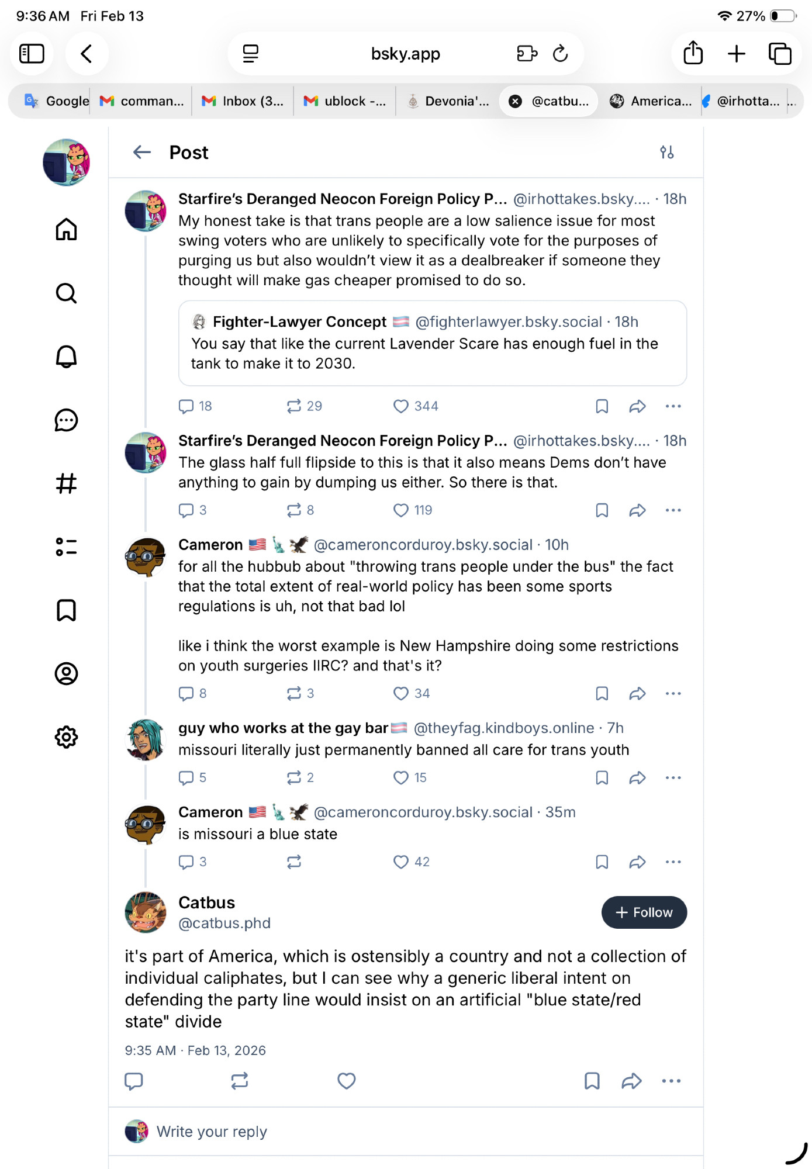The height and width of the screenshot is (1169, 812).
Task: Like Catbus's post with the heart
Action: coord(346,1081)
